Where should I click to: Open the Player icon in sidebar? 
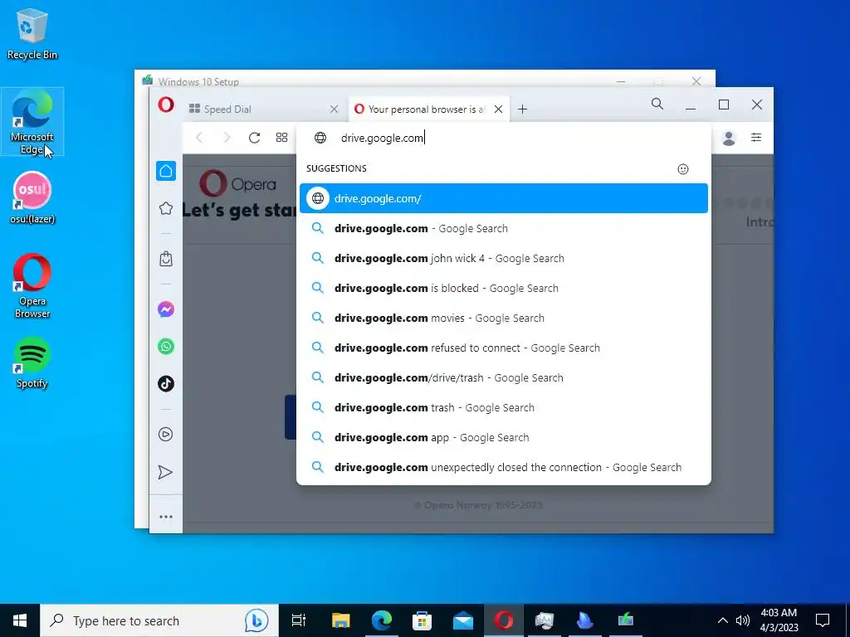tap(166, 434)
